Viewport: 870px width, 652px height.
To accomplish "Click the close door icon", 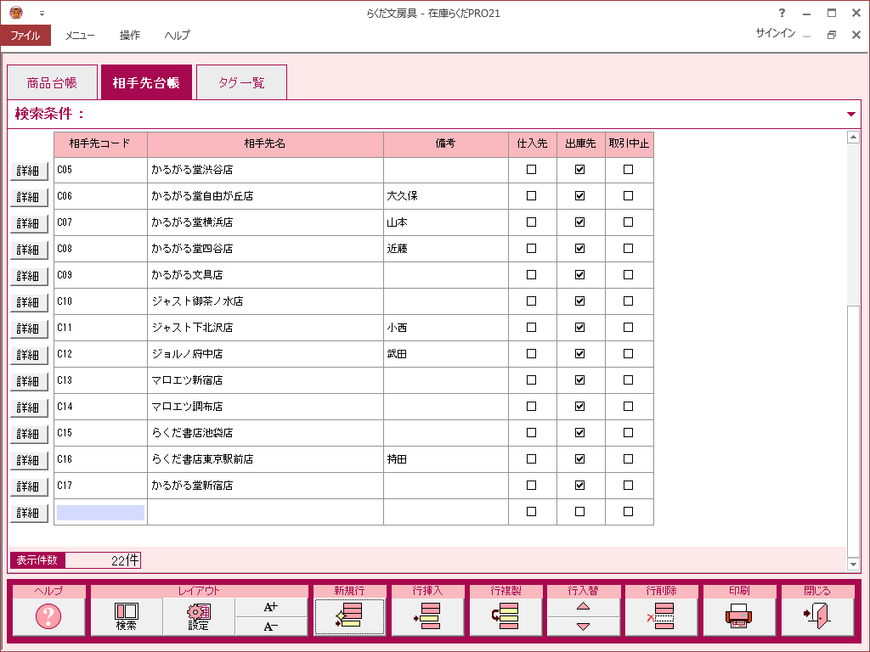I will [x=816, y=616].
